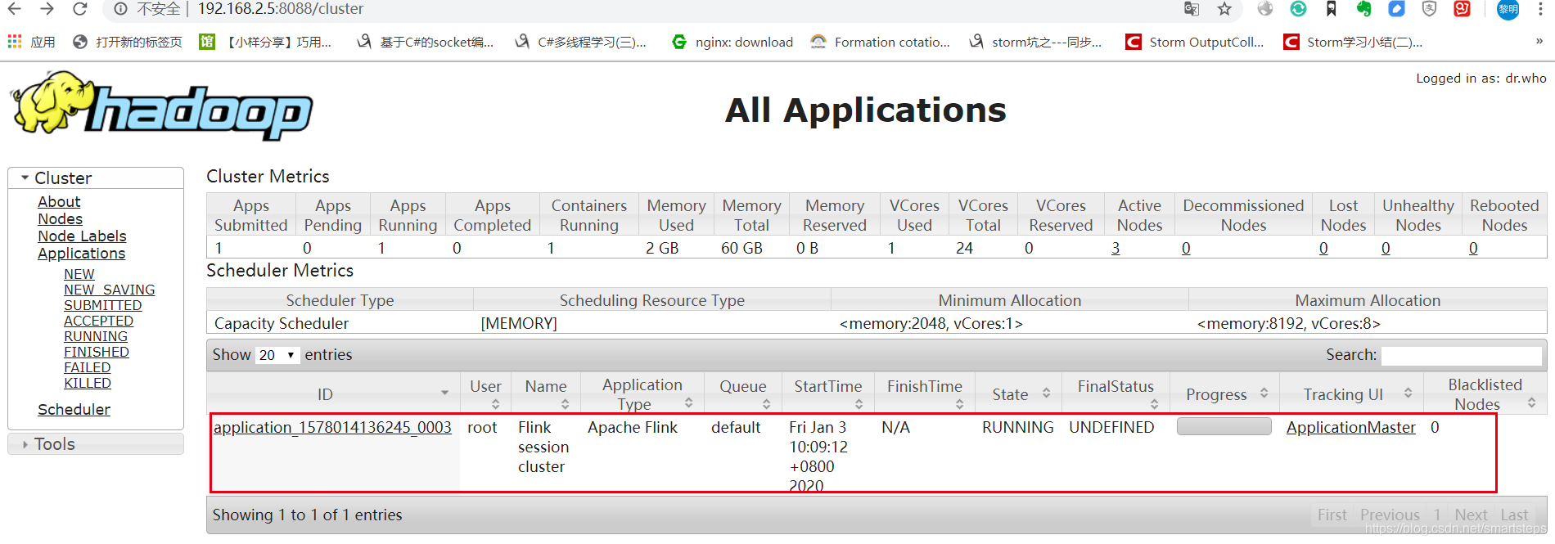Click the Unhealthy Nodes count 0

[x=1386, y=248]
